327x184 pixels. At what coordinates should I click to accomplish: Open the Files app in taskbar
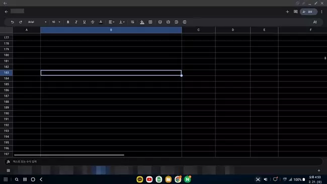[x=169, y=179]
